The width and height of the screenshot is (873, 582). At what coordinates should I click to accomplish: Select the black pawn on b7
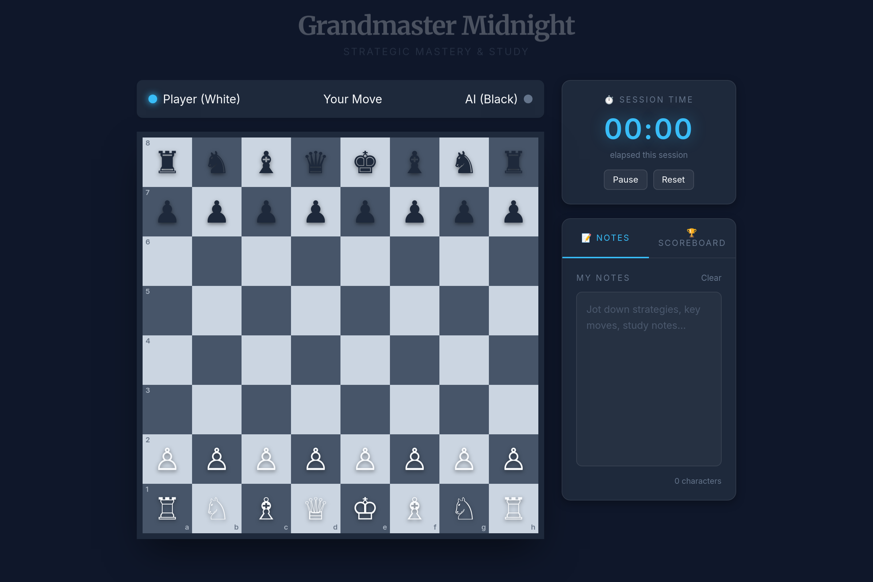(217, 212)
